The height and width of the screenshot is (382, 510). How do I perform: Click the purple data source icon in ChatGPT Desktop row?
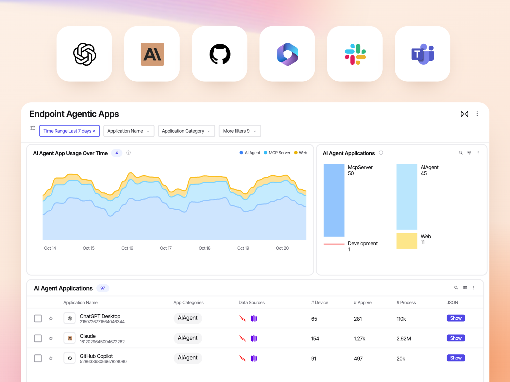tap(254, 318)
